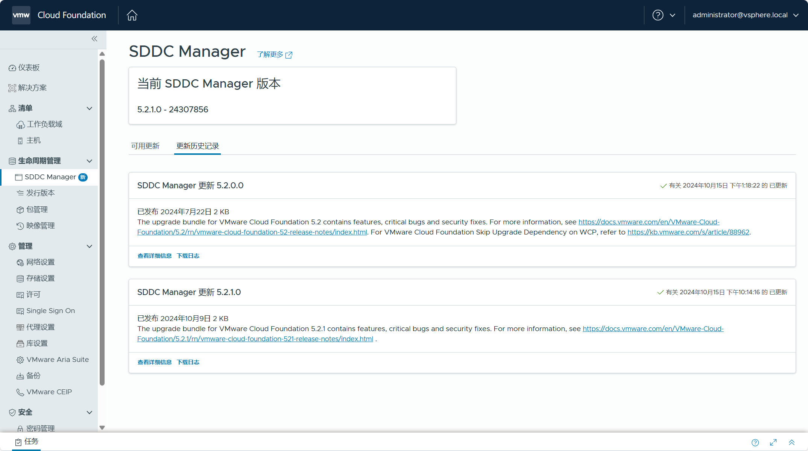Go to the home page icon
The height and width of the screenshot is (451, 808).
132,15
